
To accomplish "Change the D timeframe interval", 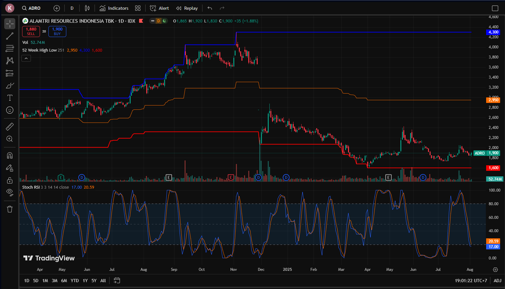I will click(72, 8).
